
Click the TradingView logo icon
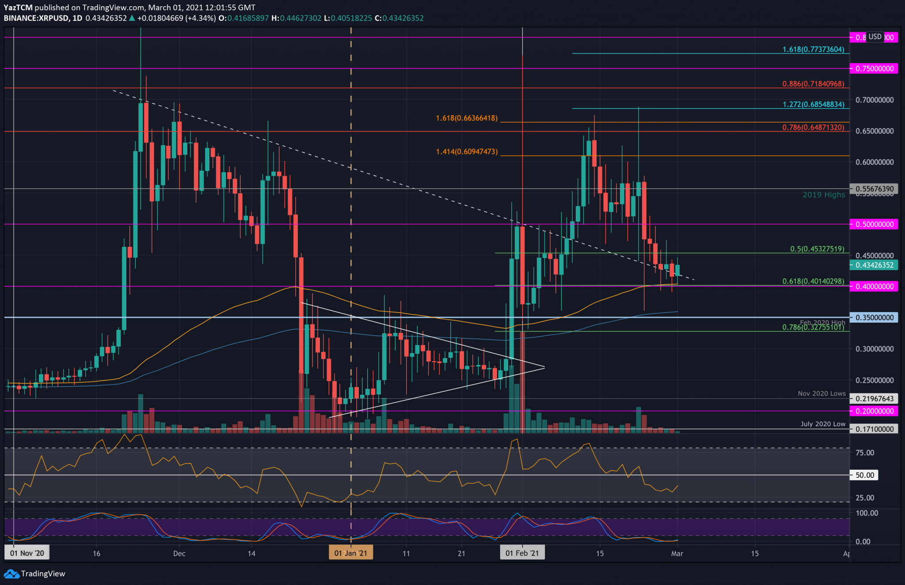[11, 574]
